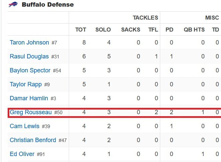
Task: Select Baylon Spector player link
Action: (x=30, y=70)
